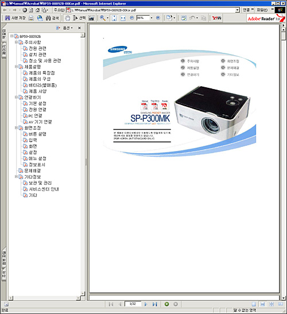The width and height of the screenshot is (287, 314).
Task: Open the zoom percentage dropdown arrow
Action: (152, 18)
